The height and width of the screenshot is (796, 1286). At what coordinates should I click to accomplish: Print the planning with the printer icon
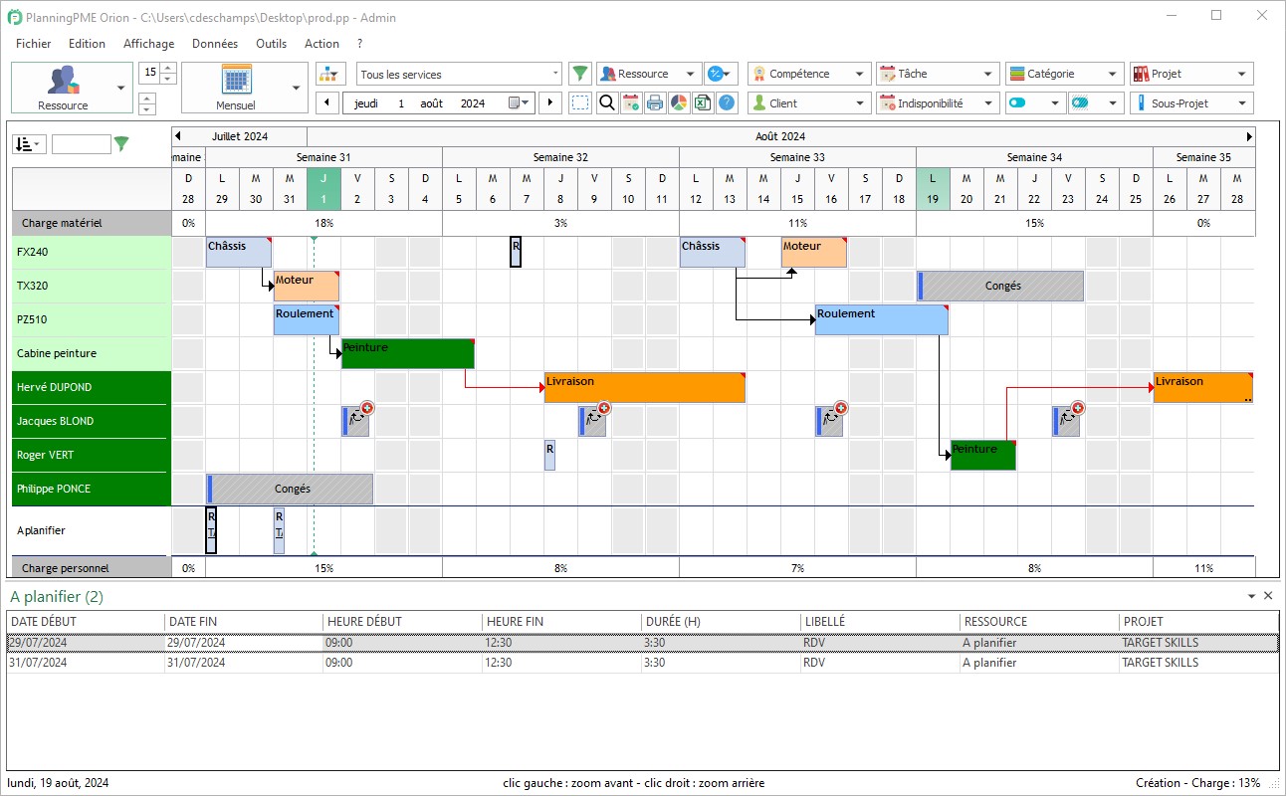point(655,102)
